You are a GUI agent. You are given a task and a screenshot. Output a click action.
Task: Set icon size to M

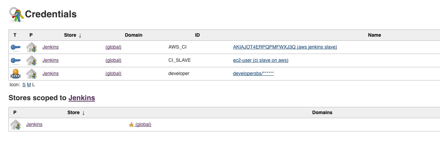[x=29, y=85]
